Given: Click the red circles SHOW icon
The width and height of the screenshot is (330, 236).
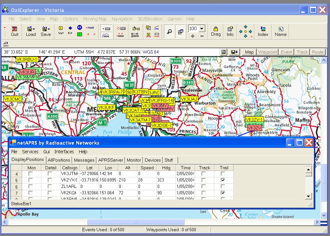Looking at the screenshot, I should click(x=120, y=35).
